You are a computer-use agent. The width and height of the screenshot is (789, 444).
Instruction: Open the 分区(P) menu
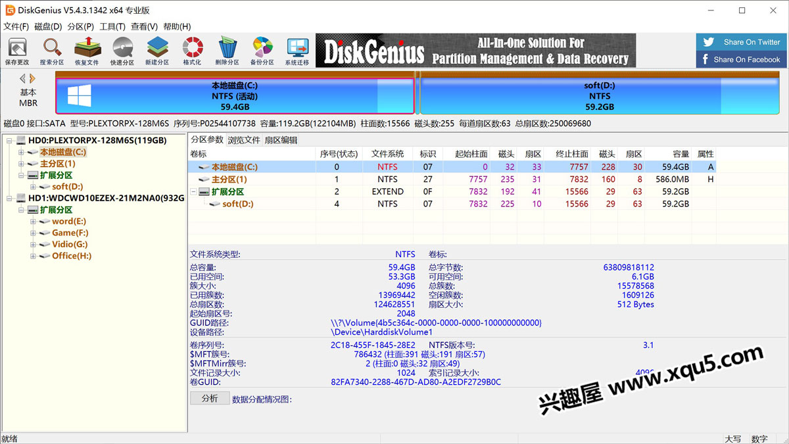(x=80, y=26)
